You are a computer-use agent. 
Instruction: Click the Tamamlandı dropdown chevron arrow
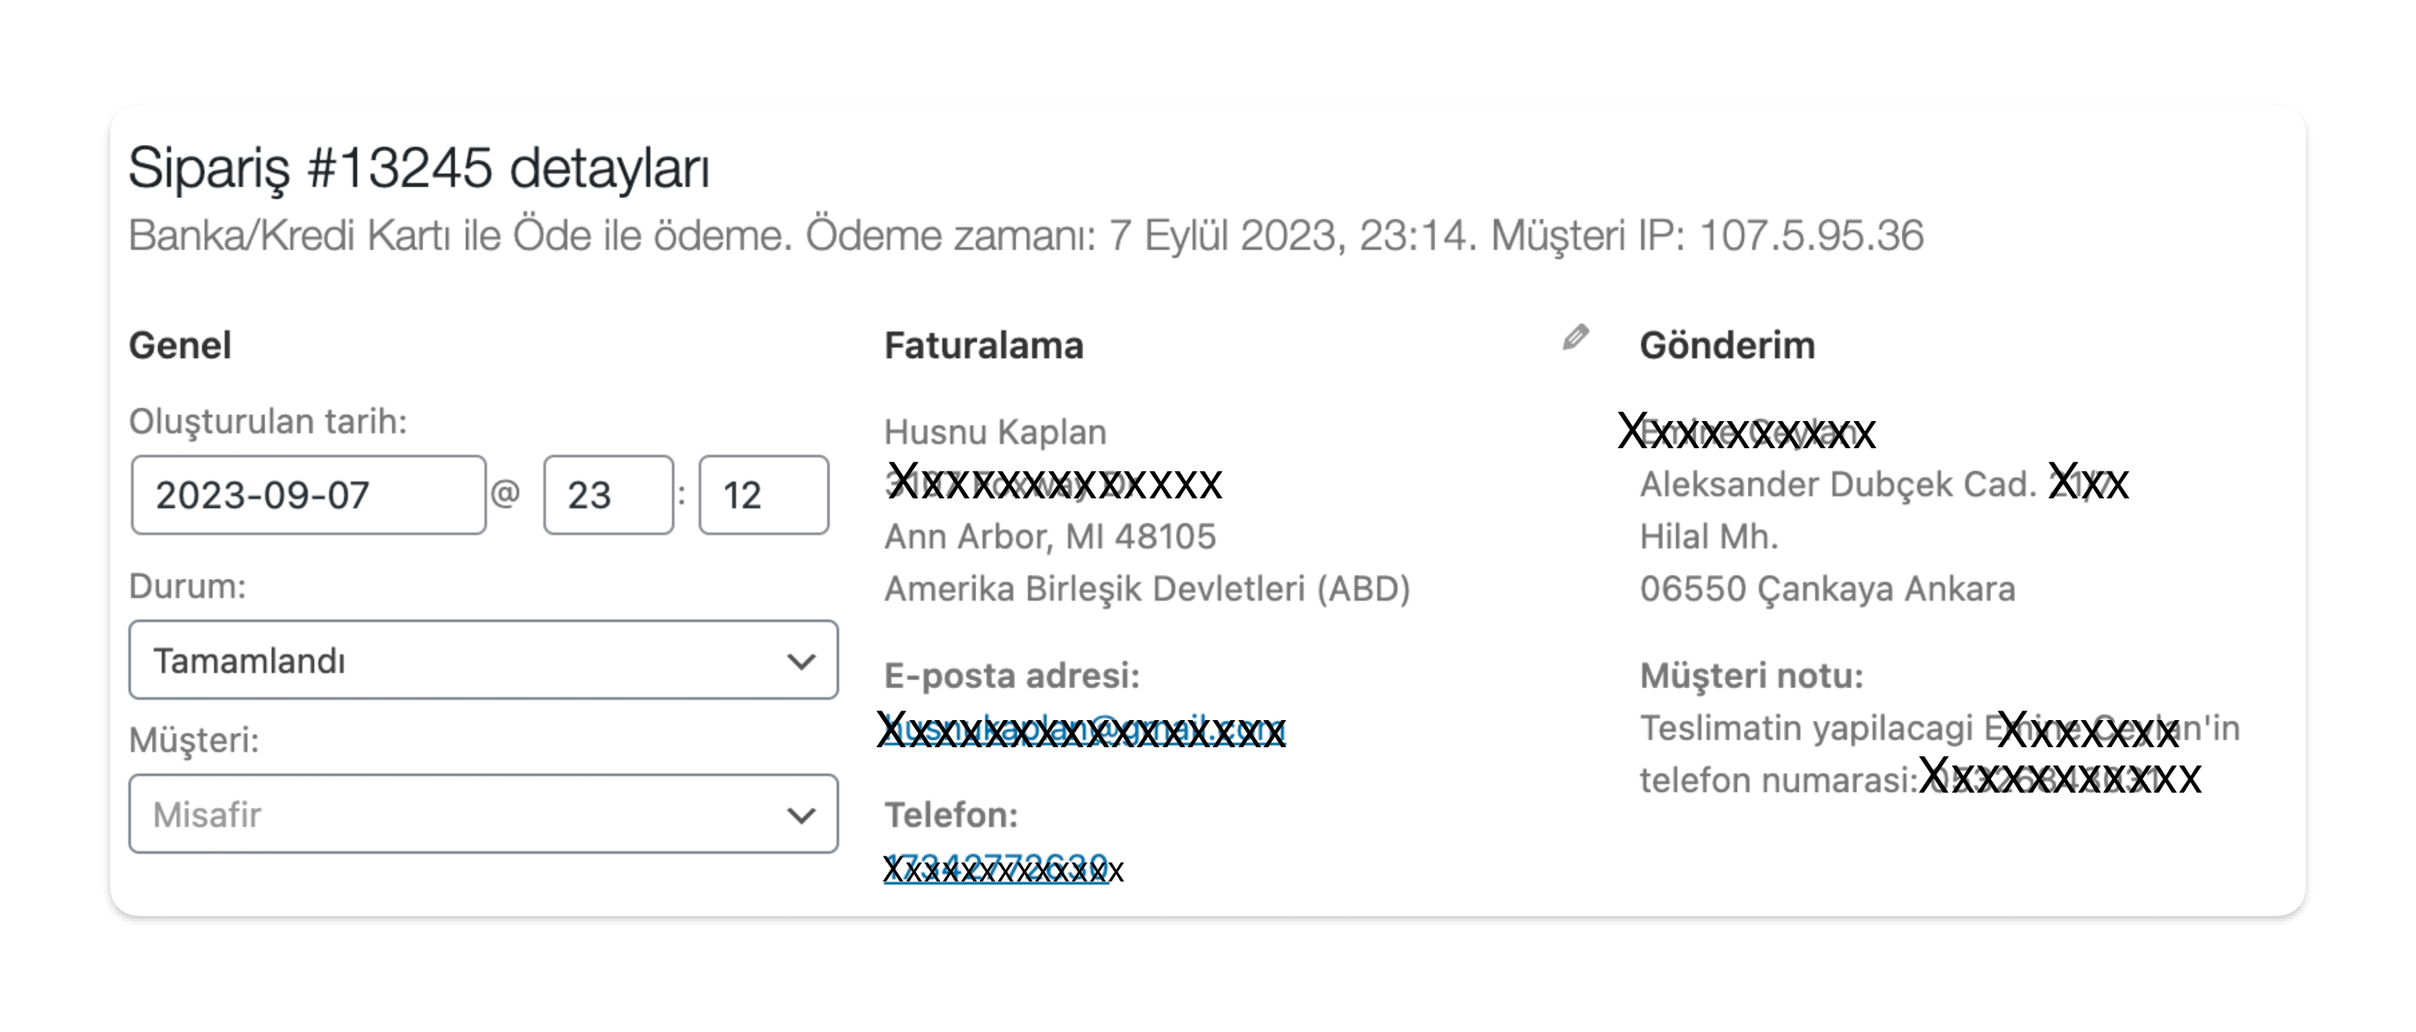point(801,661)
